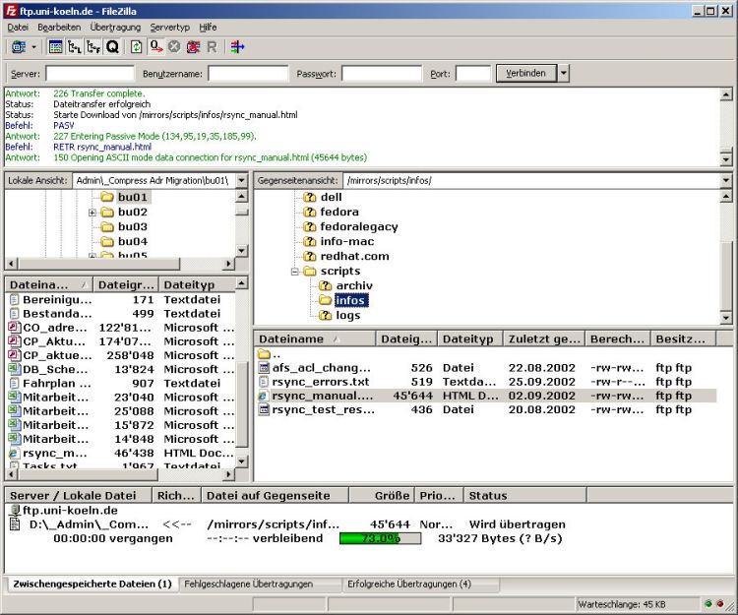Click the Passwort input field
This screenshot has height=615, width=738.
(382, 74)
